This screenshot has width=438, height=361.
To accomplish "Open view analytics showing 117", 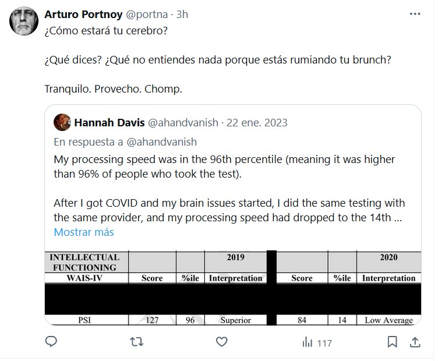I will [316, 342].
